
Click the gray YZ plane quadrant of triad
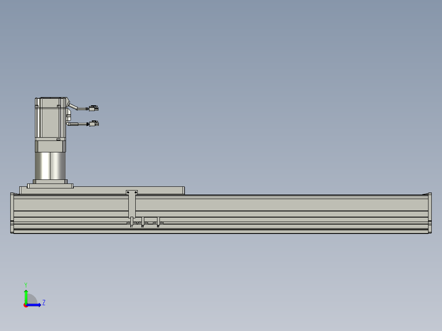pos(31,300)
